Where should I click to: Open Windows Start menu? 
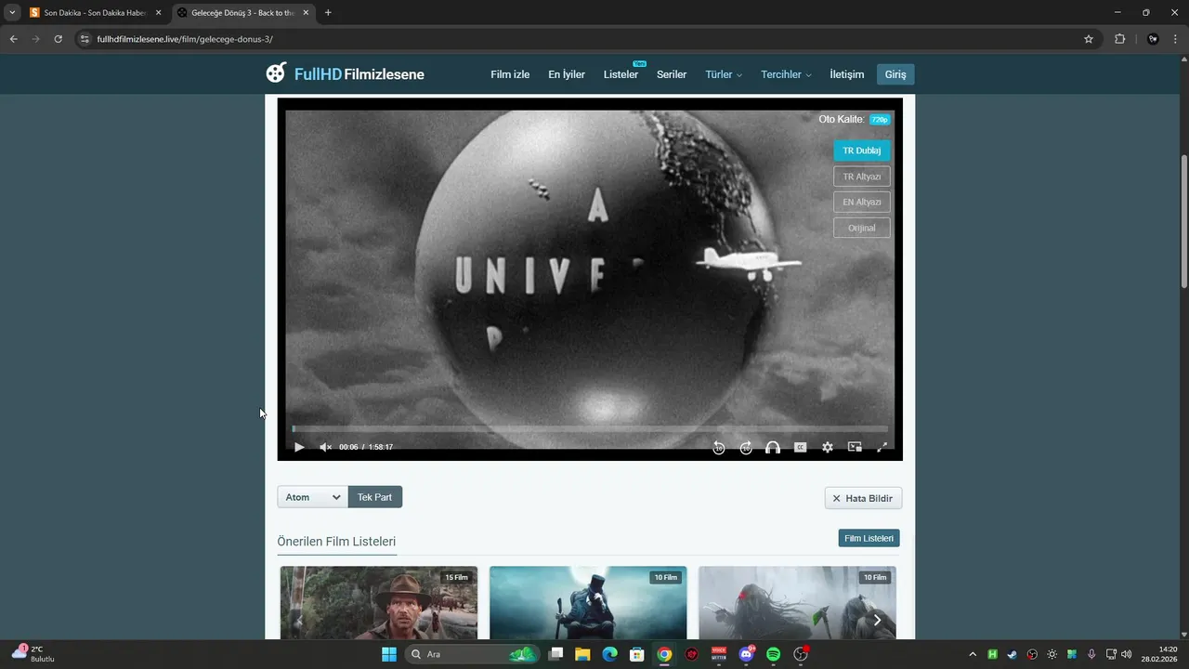pyautogui.click(x=388, y=654)
